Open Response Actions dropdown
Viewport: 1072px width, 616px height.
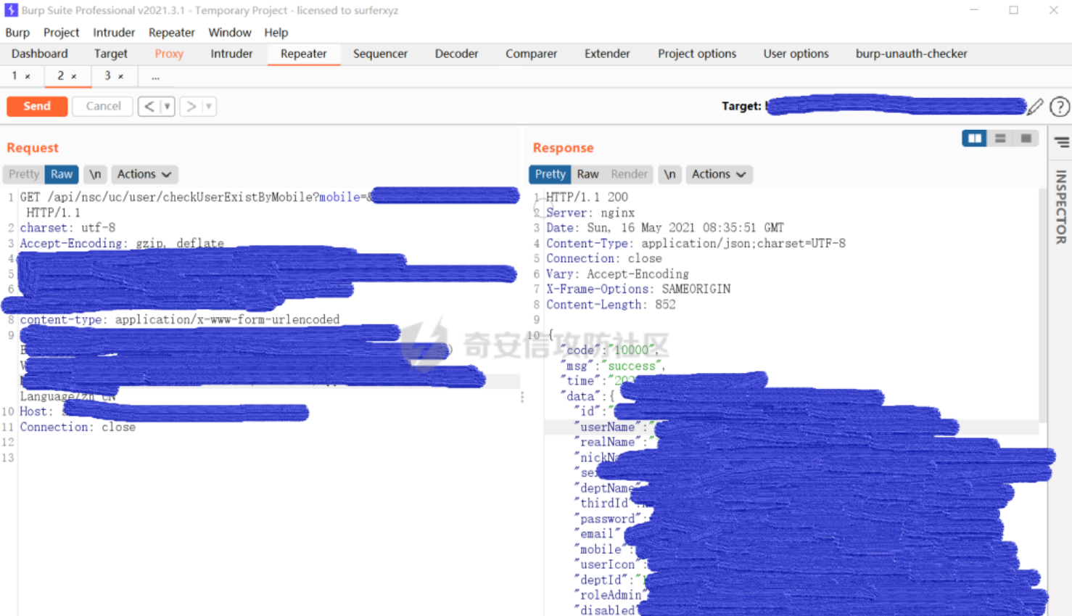click(719, 174)
